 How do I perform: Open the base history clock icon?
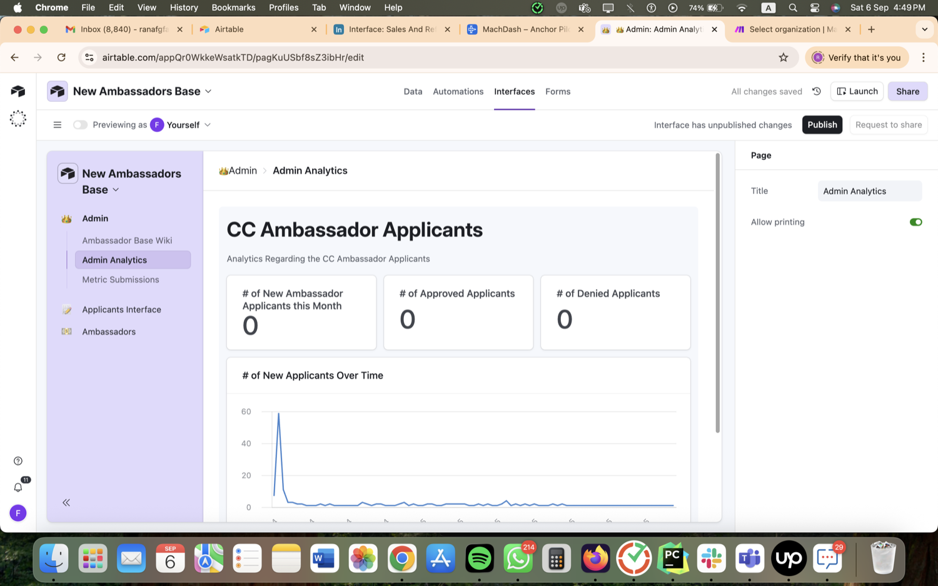coord(817,91)
